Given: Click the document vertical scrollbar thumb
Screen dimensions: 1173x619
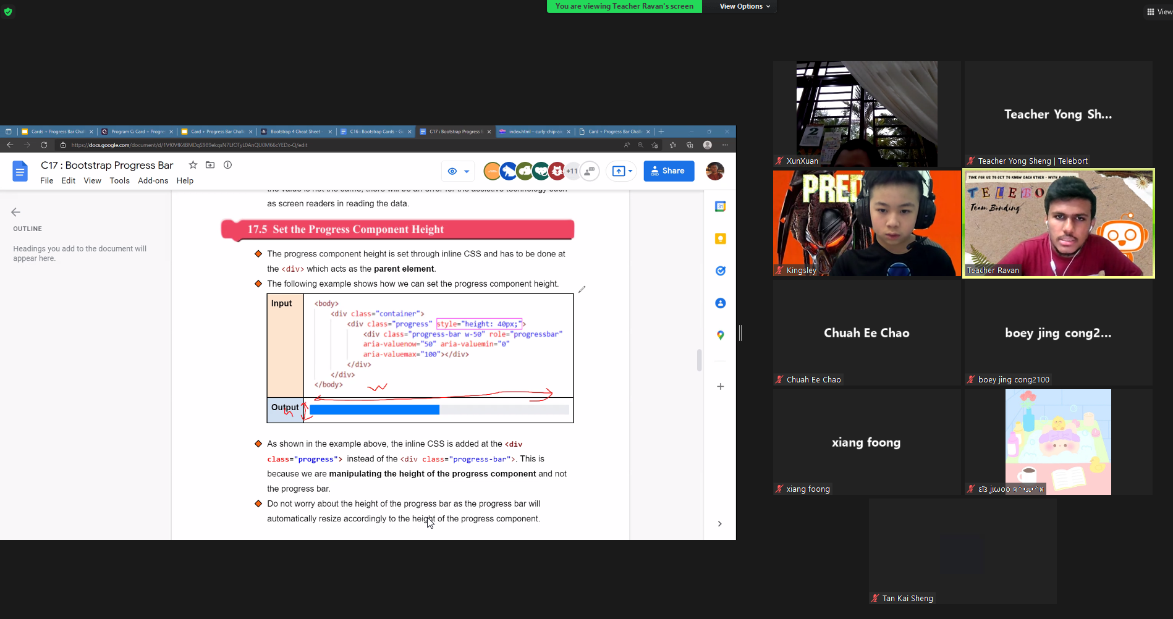Looking at the screenshot, I should coord(699,360).
